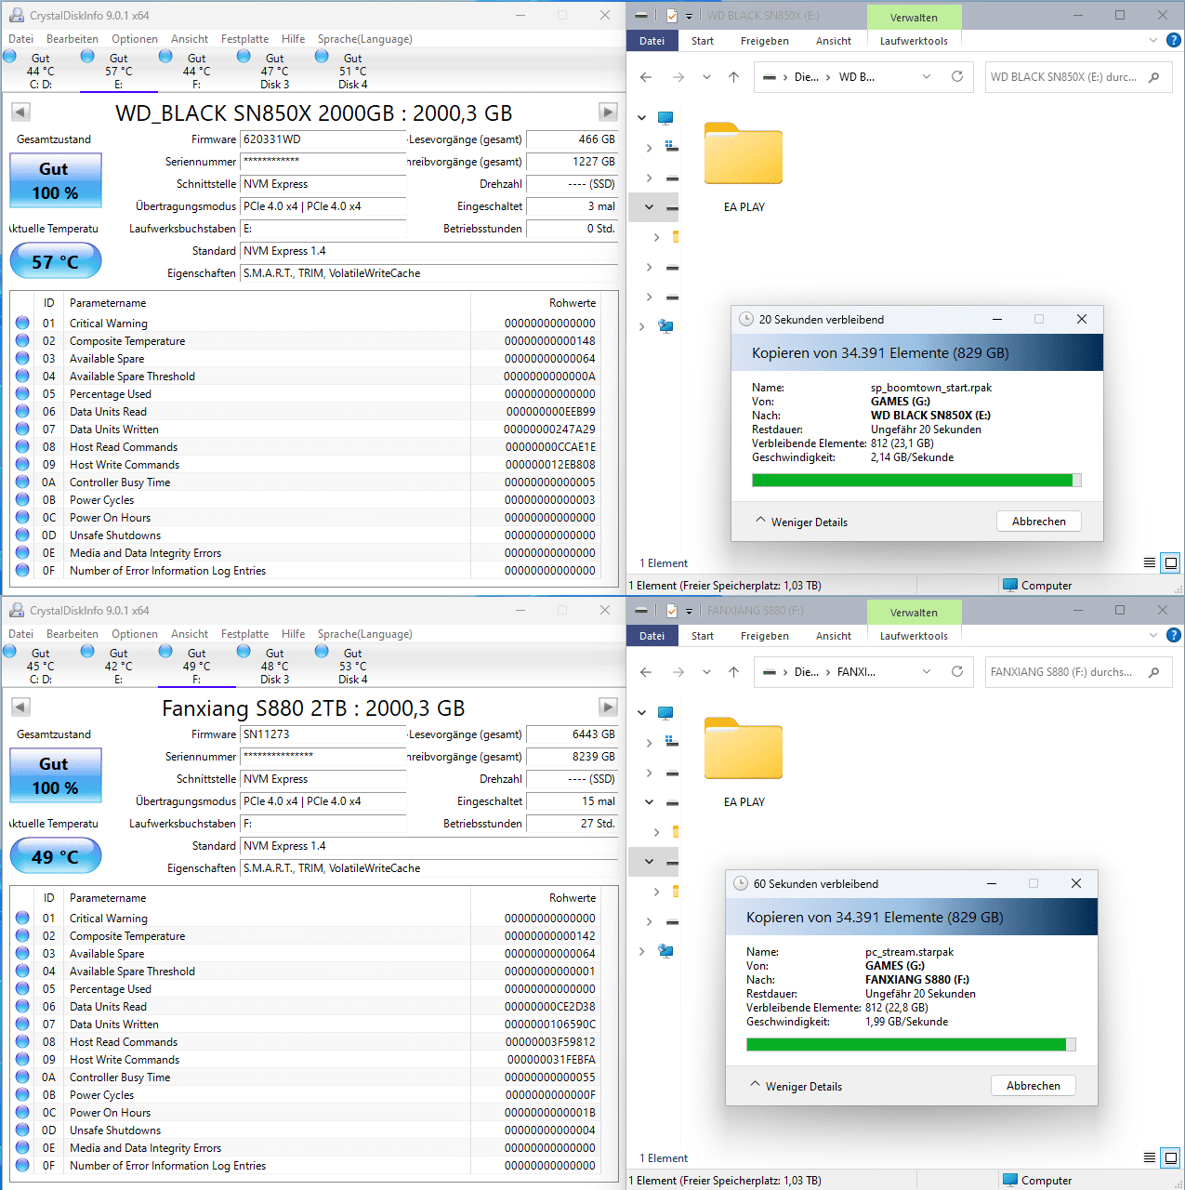Click copy progress bar in WD BLACK SN850X dialog
Image resolution: width=1185 pixels, height=1190 pixels.
click(x=916, y=481)
